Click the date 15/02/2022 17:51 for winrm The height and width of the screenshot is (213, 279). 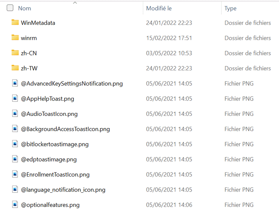click(x=169, y=38)
